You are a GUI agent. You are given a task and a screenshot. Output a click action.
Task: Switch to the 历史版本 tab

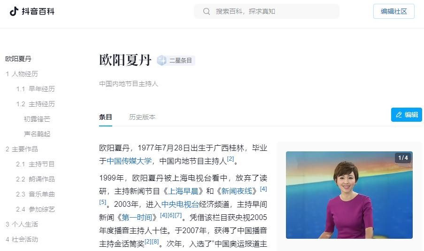142,117
